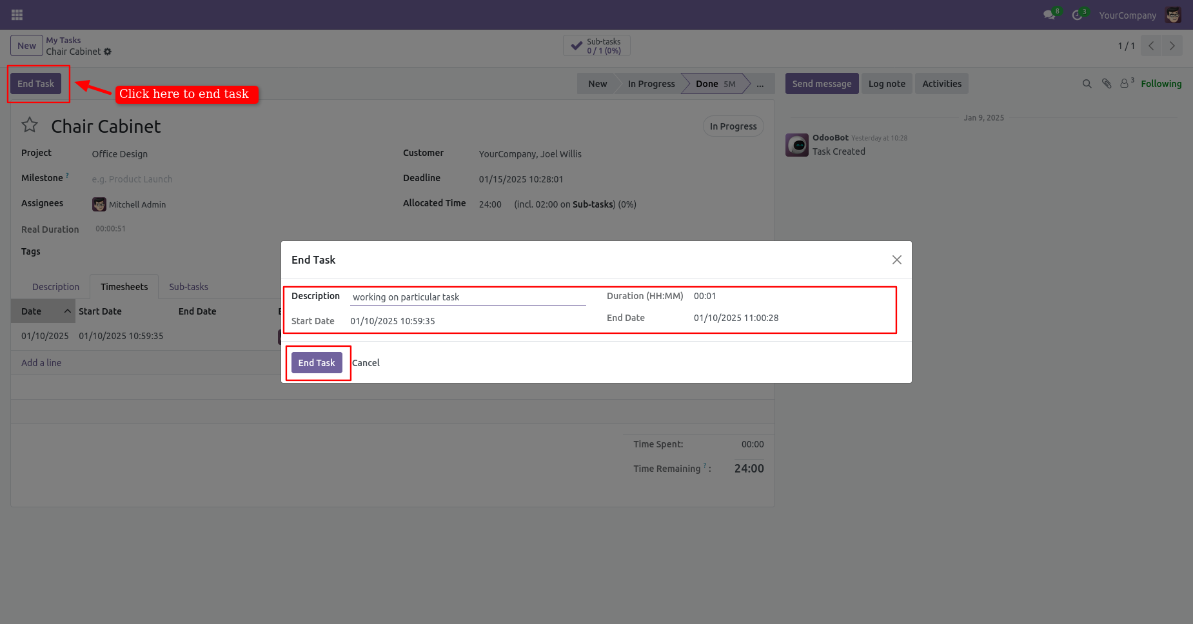Open the conversations chat icon
Viewport: 1193px width, 624px height.
[1049, 15]
